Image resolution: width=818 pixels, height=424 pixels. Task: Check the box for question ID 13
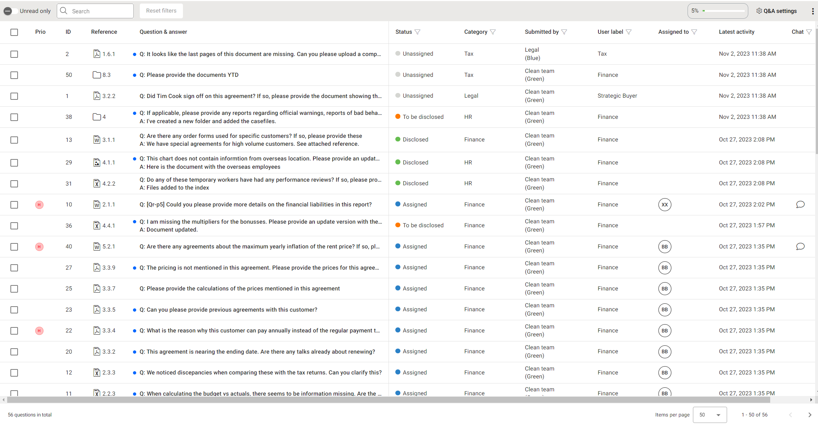point(14,140)
